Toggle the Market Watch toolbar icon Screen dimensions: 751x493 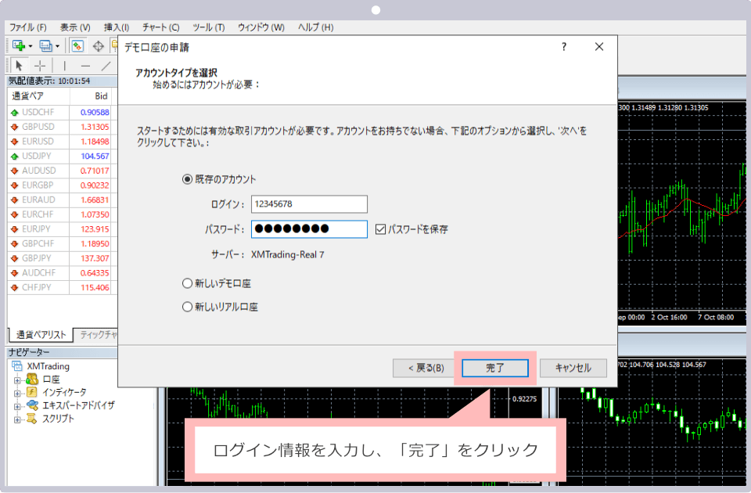78,46
